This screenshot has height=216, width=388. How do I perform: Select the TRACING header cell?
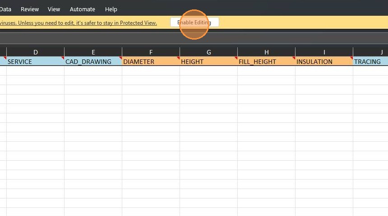[371, 61]
